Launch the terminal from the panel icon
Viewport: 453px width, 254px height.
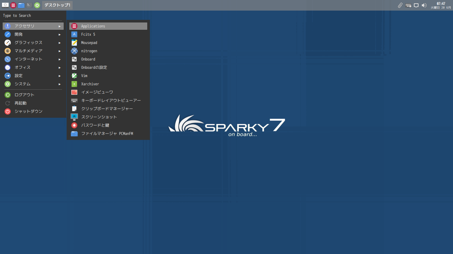[29, 5]
